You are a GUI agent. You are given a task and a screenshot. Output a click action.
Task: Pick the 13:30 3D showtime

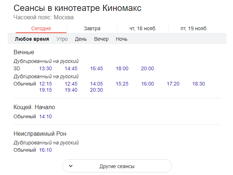(46, 68)
